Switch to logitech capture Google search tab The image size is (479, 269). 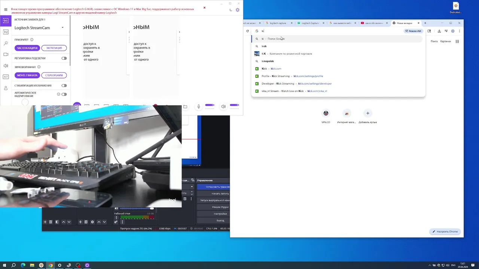click(278, 23)
